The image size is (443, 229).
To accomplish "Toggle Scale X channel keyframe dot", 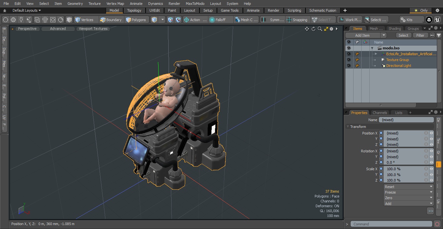I will [381, 169].
